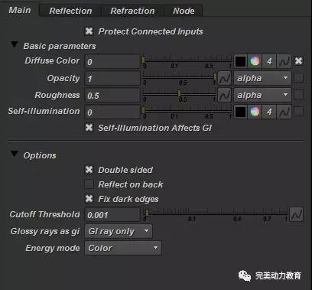Switch to the Reflection tab
The width and height of the screenshot is (312, 290).
70,11
